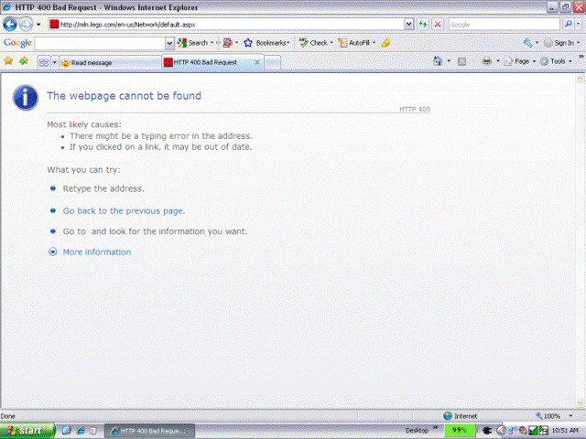Image resolution: width=586 pixels, height=439 pixels.
Task: Click the Internet security zone indicator
Action: click(461, 416)
